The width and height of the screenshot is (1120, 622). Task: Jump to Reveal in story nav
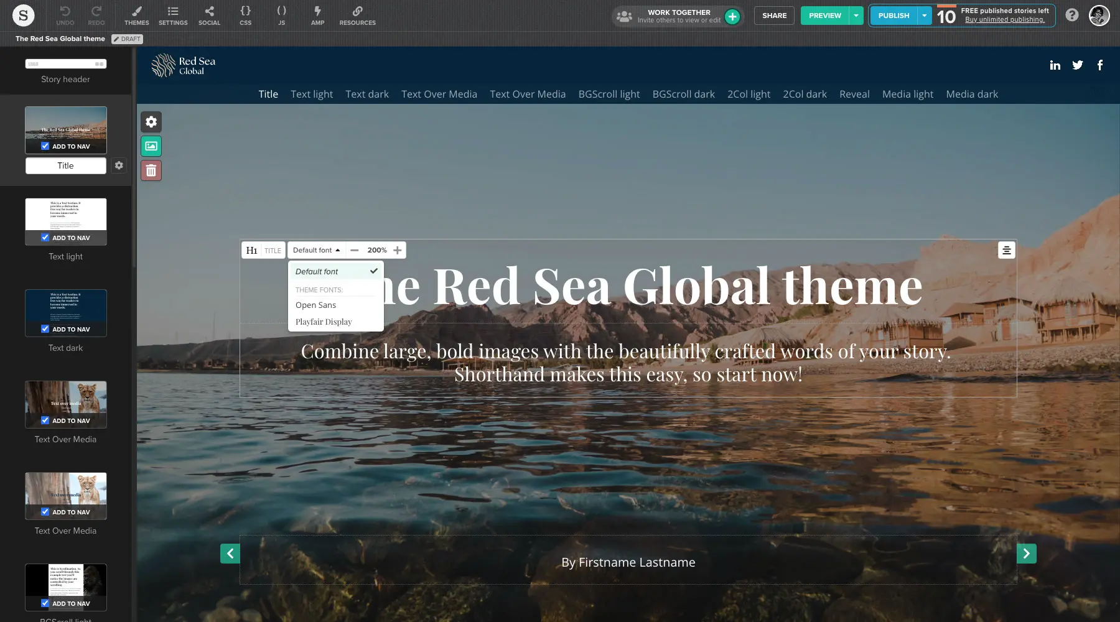pyautogui.click(x=854, y=94)
